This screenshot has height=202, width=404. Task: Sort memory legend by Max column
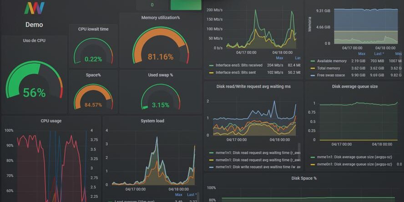pos(361,54)
